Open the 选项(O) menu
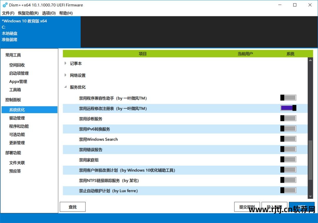Screen dimensions: 318x223 pos(49,13)
